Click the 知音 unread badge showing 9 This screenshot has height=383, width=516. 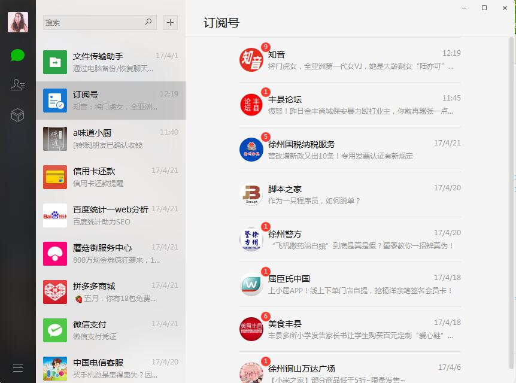click(266, 47)
